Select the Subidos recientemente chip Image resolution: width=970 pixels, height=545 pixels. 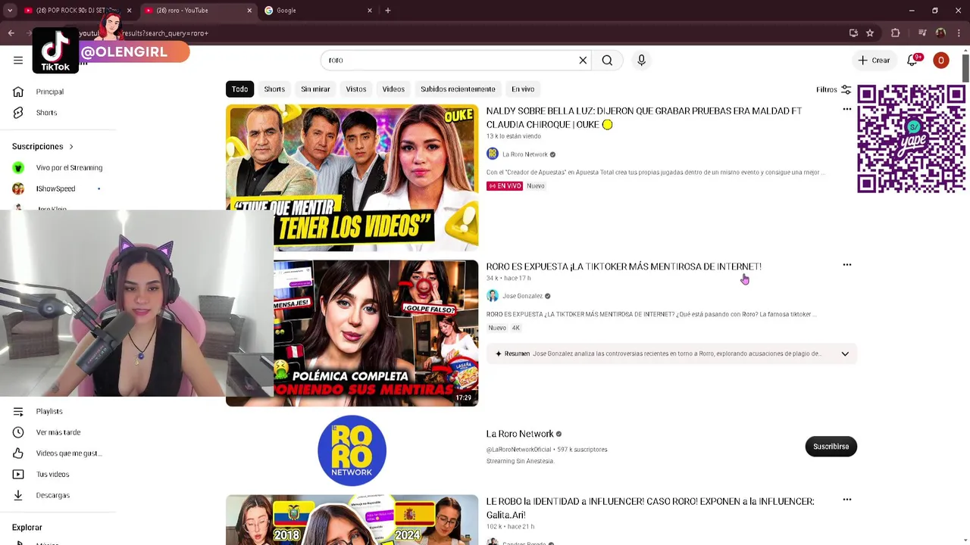(458, 89)
